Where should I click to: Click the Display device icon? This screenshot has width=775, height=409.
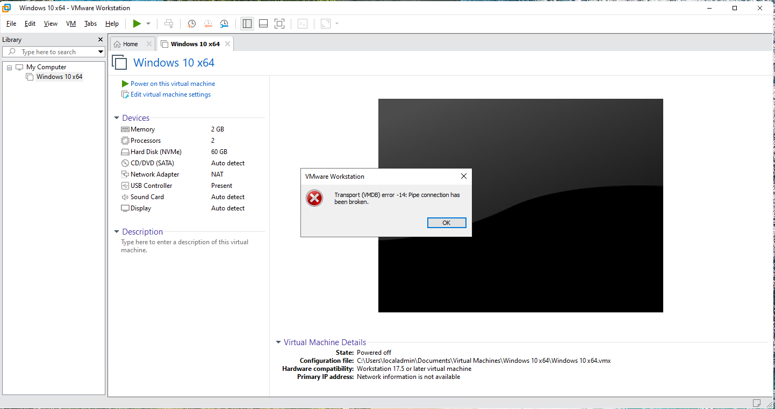click(125, 208)
